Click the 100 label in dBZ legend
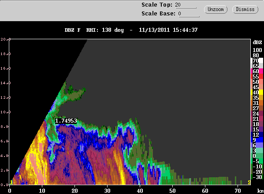Image resolution: width=264 pixels, height=194 pixels. click(257, 50)
